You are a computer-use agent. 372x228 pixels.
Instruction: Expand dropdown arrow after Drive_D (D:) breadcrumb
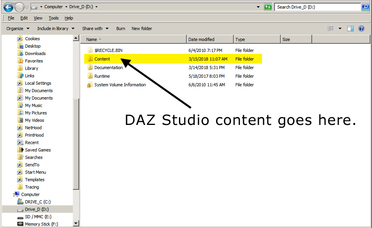(97, 7)
